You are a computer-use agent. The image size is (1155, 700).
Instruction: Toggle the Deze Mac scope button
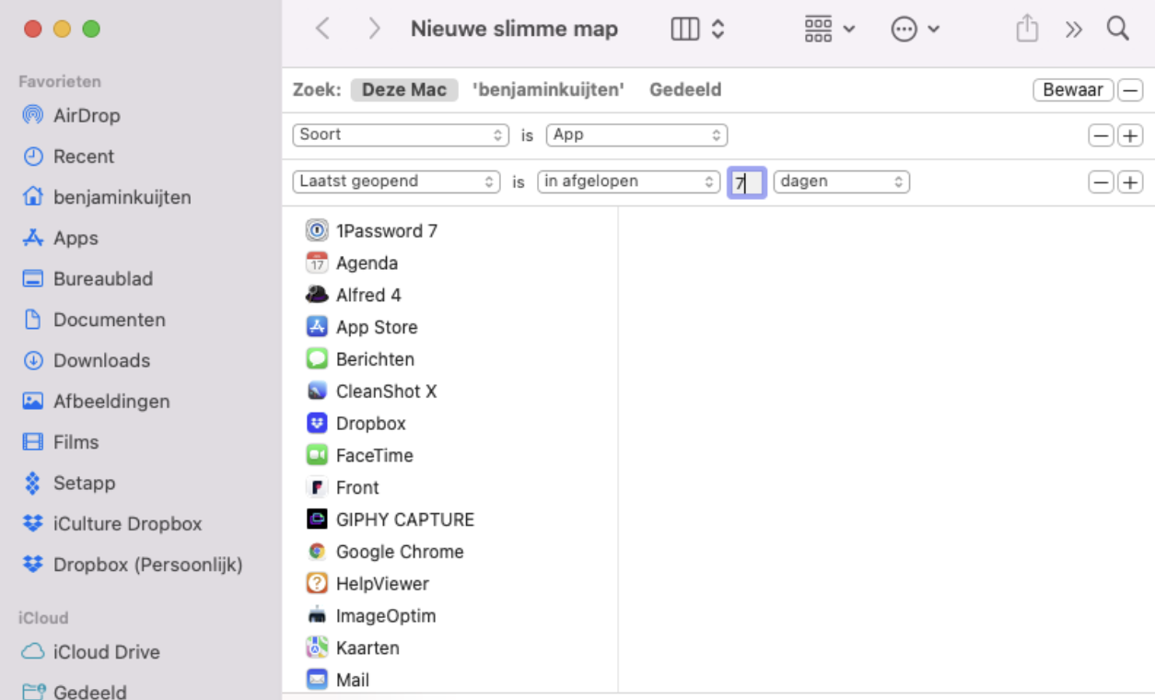coord(404,89)
